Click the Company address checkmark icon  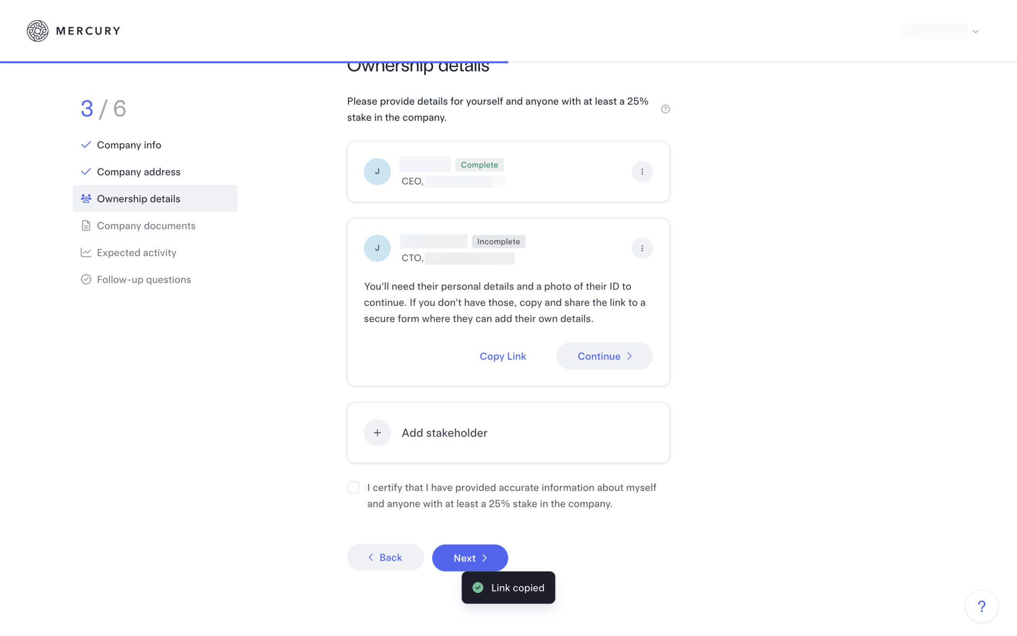pos(86,172)
